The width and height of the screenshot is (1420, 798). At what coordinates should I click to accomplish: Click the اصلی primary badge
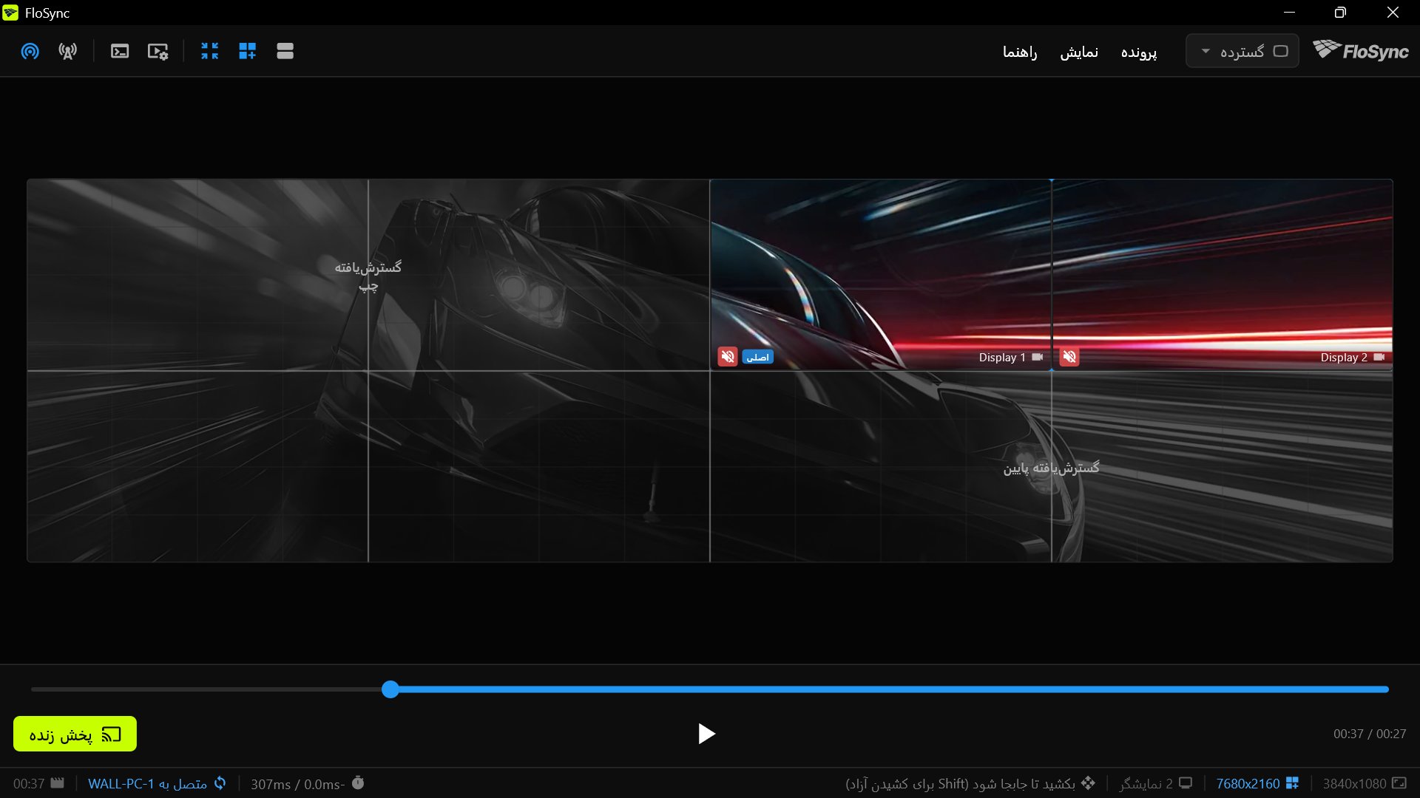757,357
